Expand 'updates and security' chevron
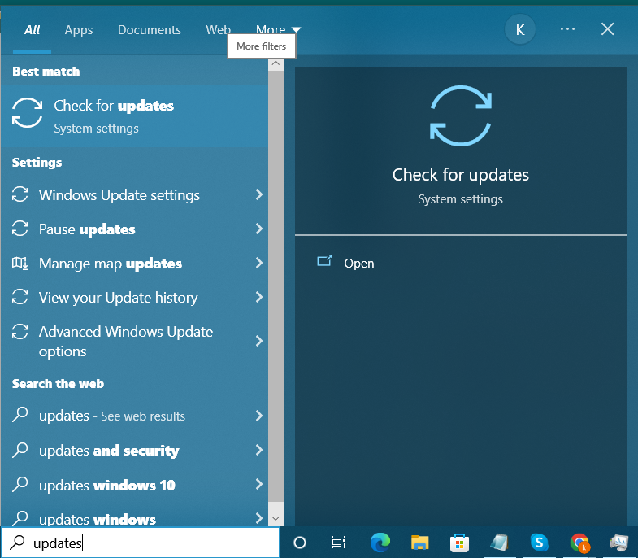 coord(258,450)
